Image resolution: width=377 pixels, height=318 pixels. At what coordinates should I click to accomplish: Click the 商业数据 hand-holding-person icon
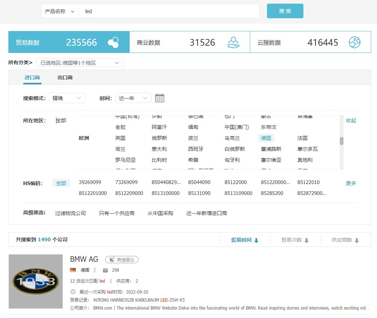(x=233, y=42)
